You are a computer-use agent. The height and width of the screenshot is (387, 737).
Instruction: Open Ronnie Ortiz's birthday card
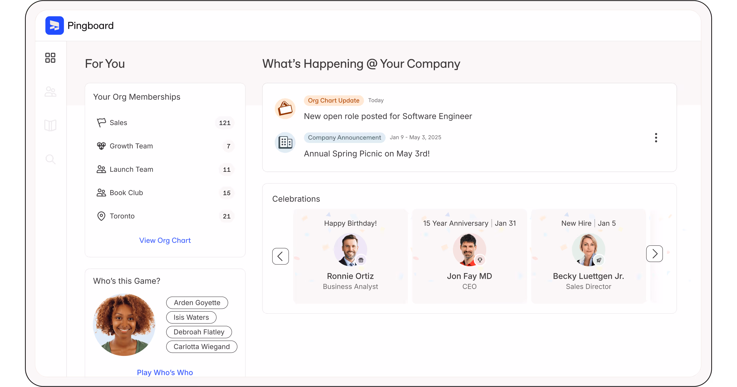tap(350, 256)
